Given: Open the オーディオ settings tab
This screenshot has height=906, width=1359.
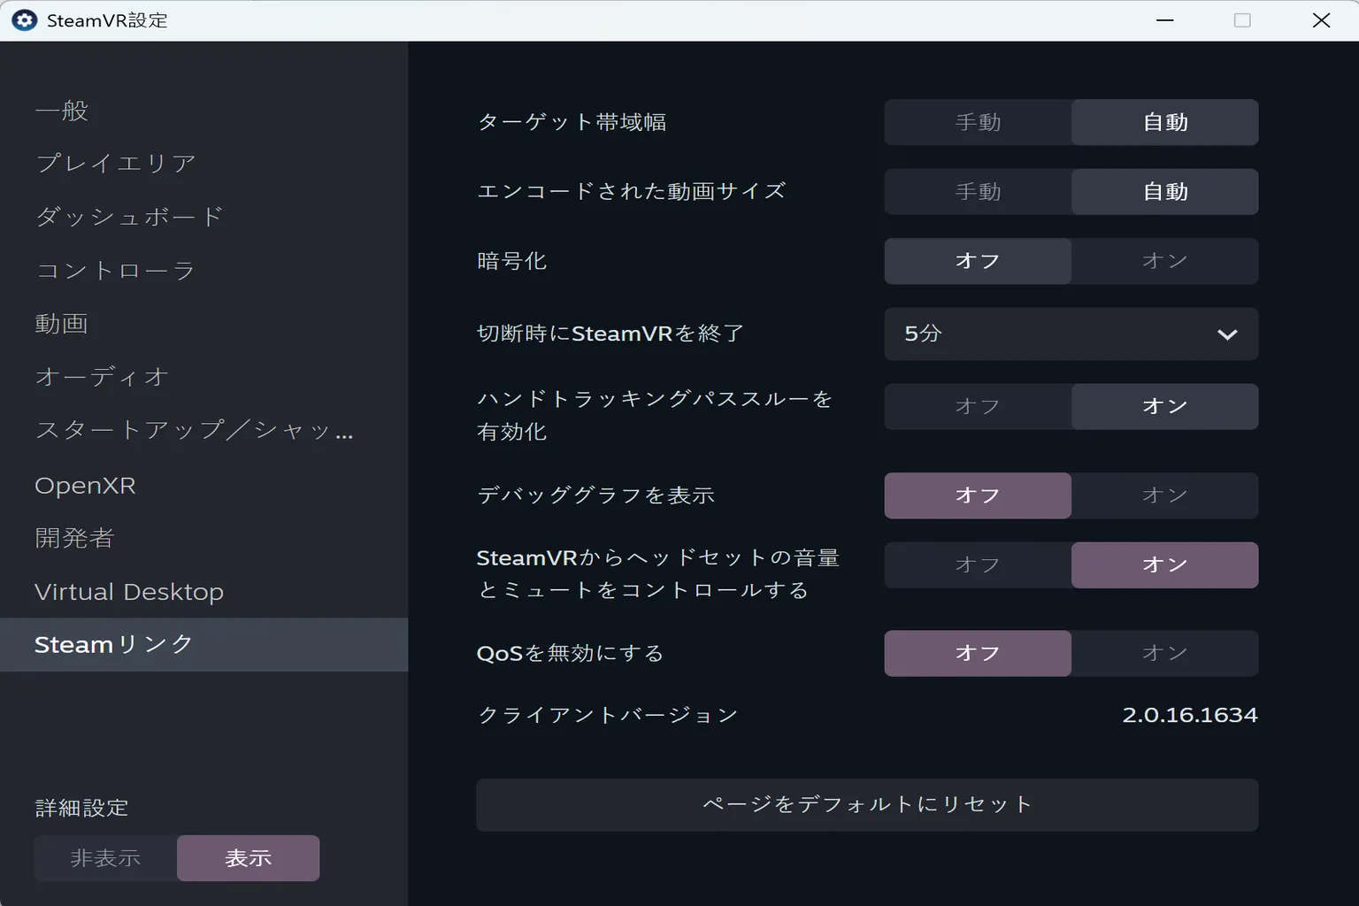Looking at the screenshot, I should tap(102, 377).
